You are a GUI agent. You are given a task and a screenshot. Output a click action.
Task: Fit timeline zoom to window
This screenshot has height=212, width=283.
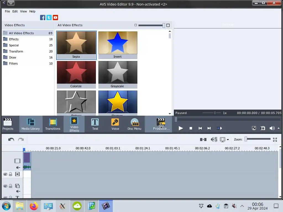click(x=275, y=139)
